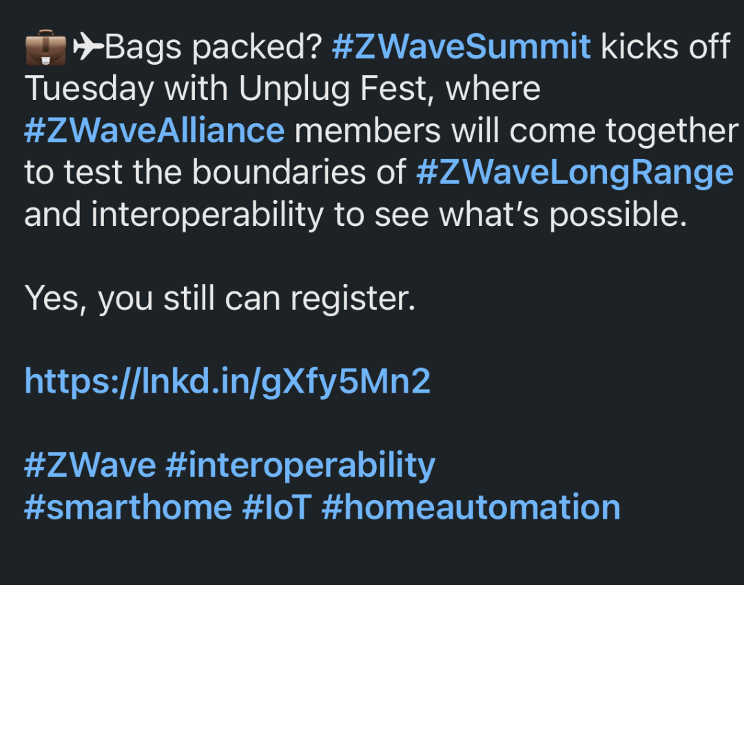Open the #ZWaveAlliance hashtag
744x744 pixels.
pyautogui.click(x=154, y=131)
